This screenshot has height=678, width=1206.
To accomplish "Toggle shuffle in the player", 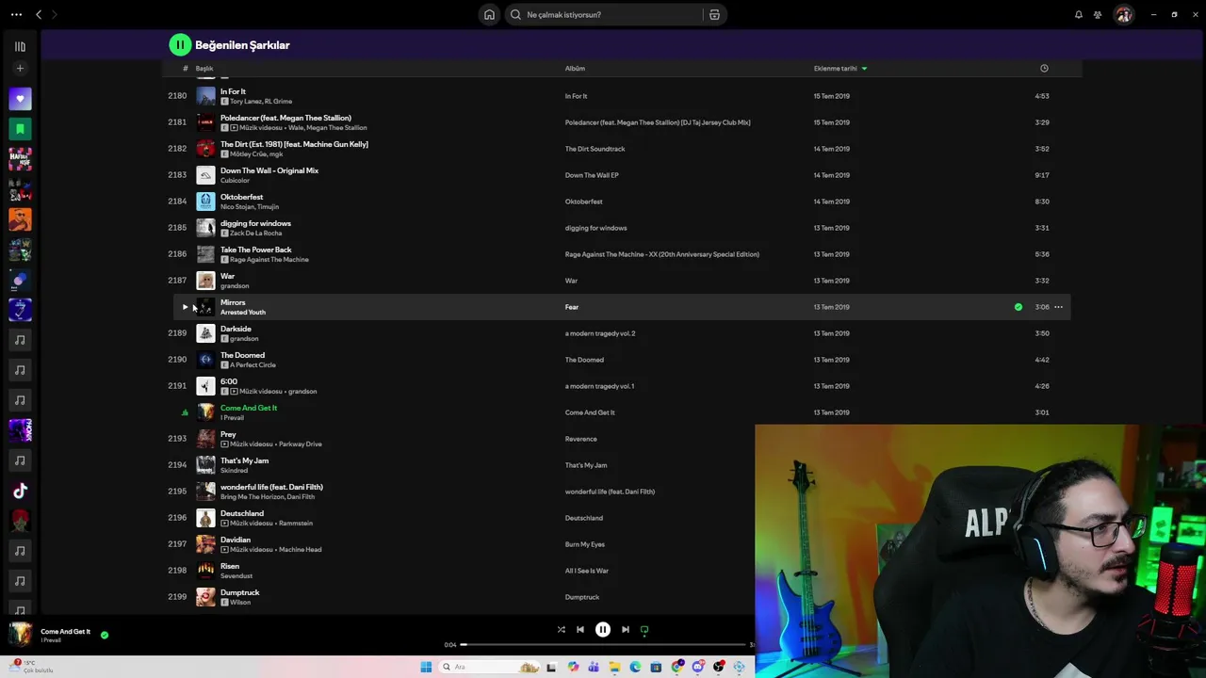I will pyautogui.click(x=562, y=629).
